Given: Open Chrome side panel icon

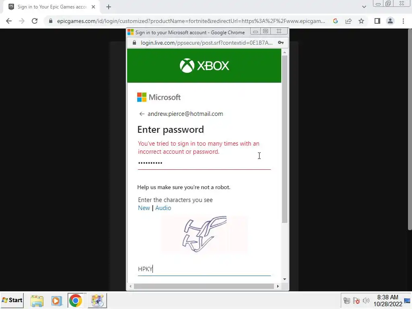Looking at the screenshot, I should click(377, 21).
